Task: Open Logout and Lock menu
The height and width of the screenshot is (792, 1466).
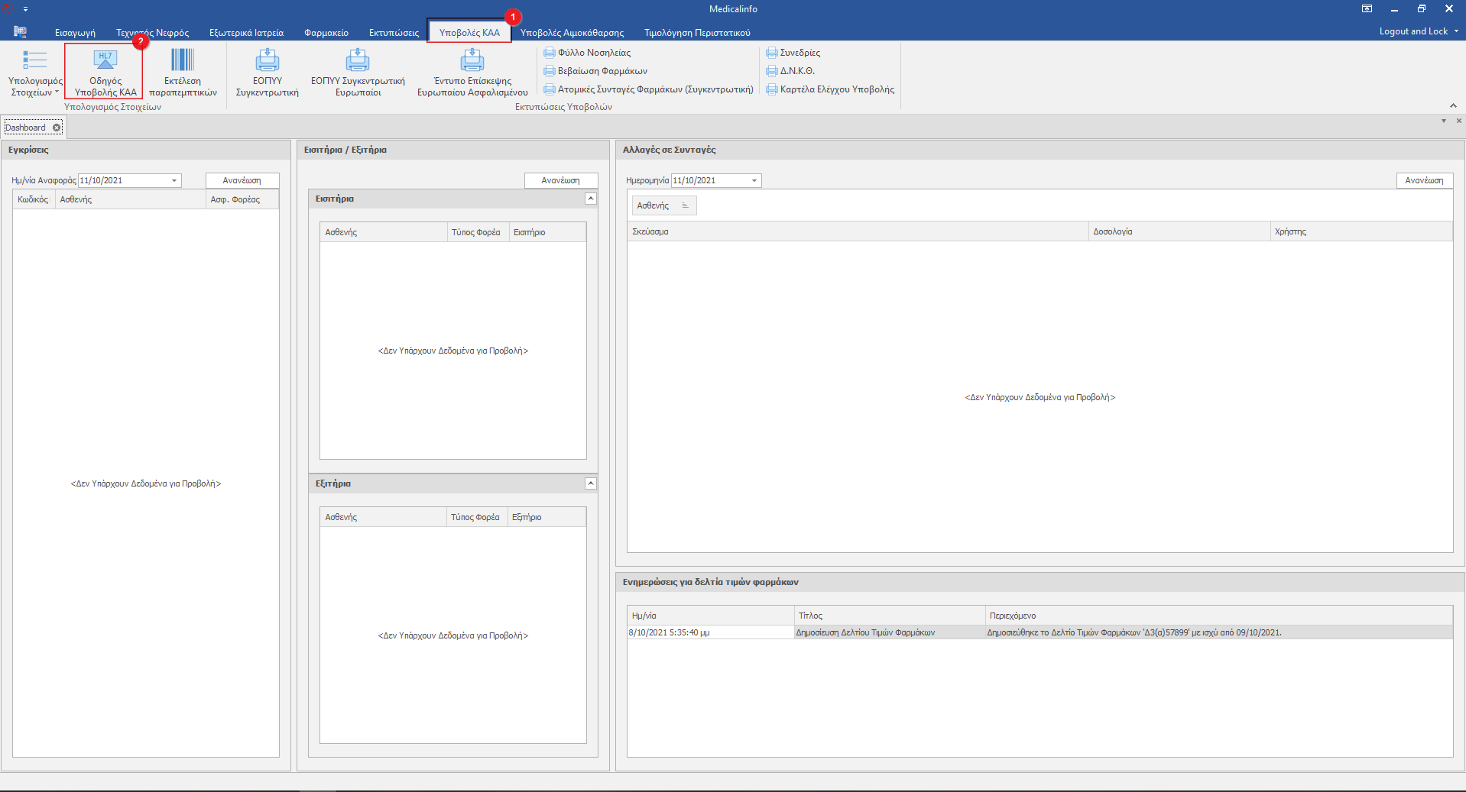Action: point(1418,31)
